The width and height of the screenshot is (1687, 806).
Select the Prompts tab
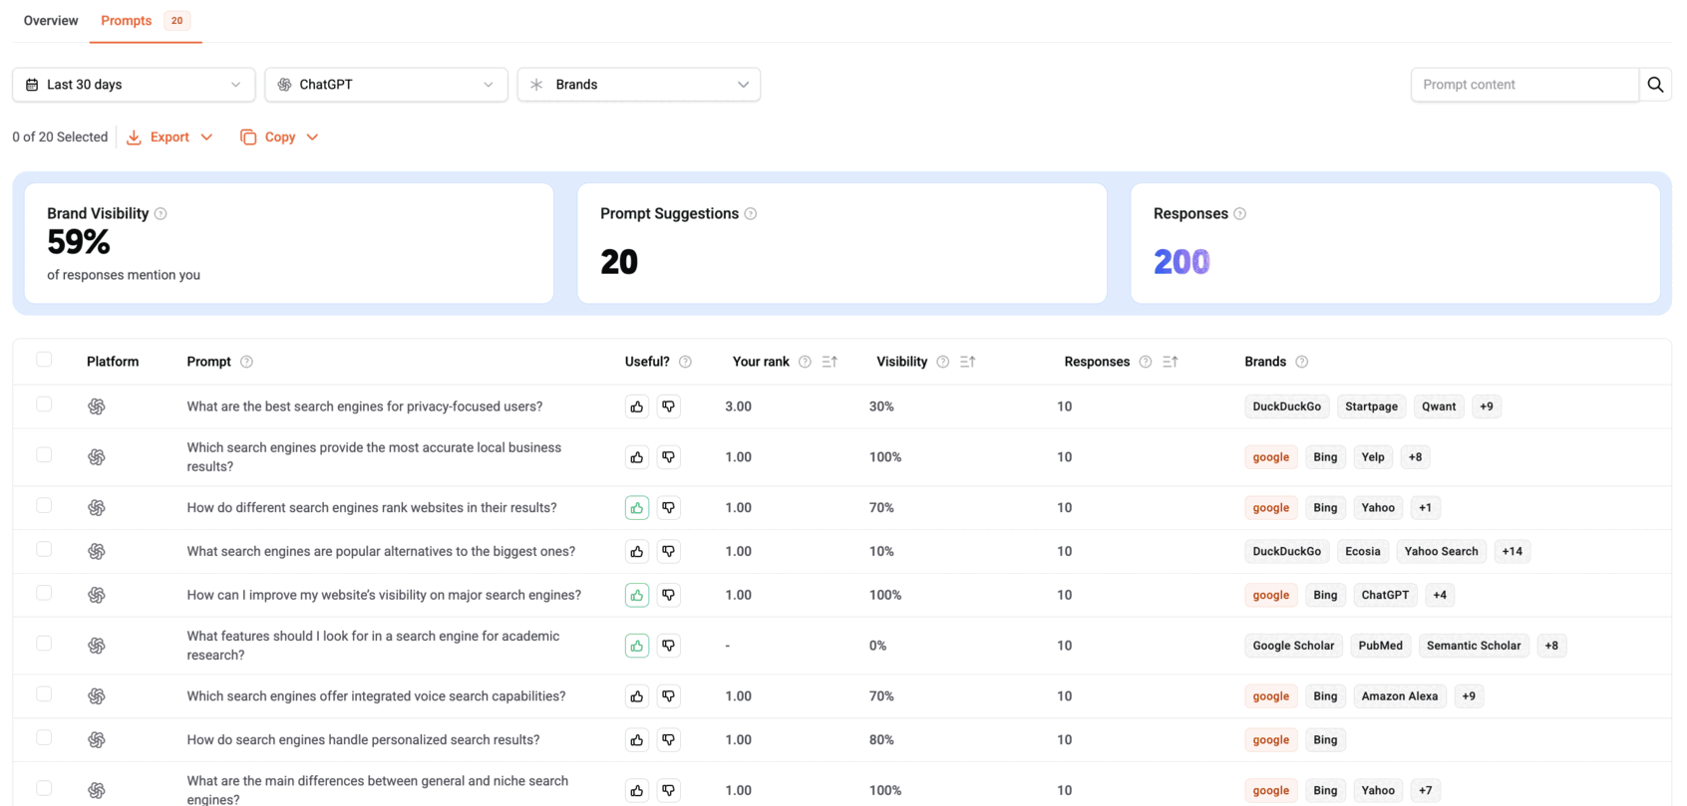click(x=127, y=21)
